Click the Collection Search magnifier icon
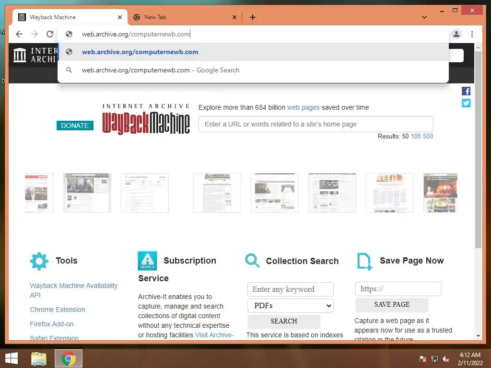This screenshot has width=491, height=368. click(x=252, y=261)
